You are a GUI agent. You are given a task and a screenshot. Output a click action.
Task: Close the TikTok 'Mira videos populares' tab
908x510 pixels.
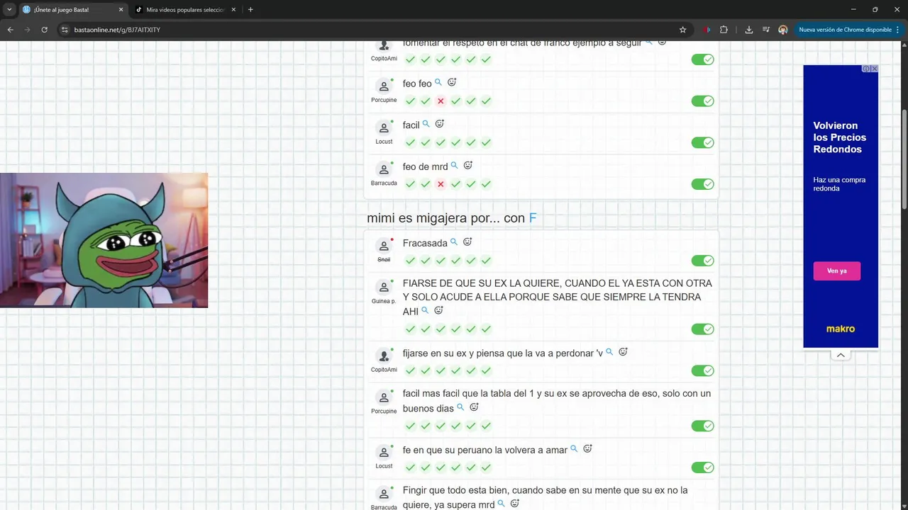click(x=233, y=10)
